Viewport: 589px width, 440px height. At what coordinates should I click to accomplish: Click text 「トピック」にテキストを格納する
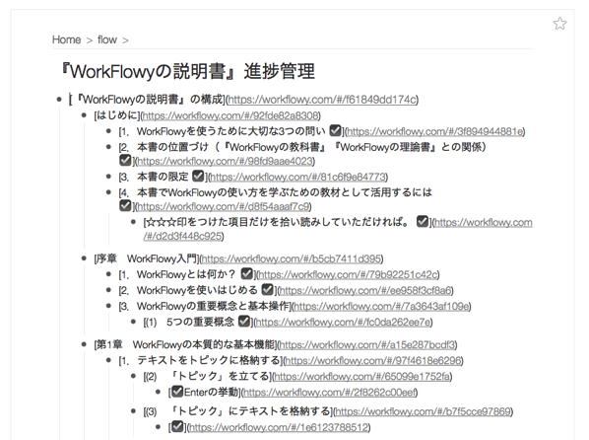250,411
